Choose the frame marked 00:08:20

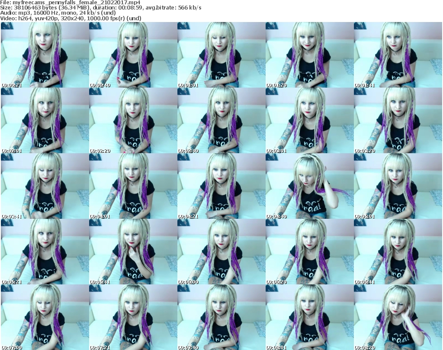coord(398,317)
